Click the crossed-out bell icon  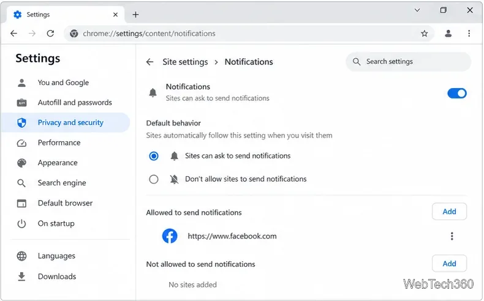[x=175, y=179]
